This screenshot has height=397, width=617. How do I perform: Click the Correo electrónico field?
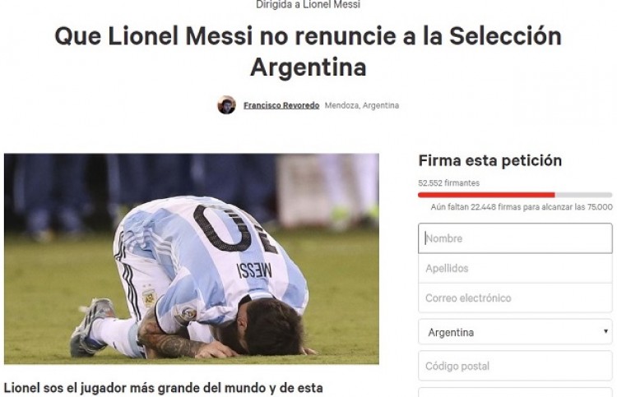515,298
